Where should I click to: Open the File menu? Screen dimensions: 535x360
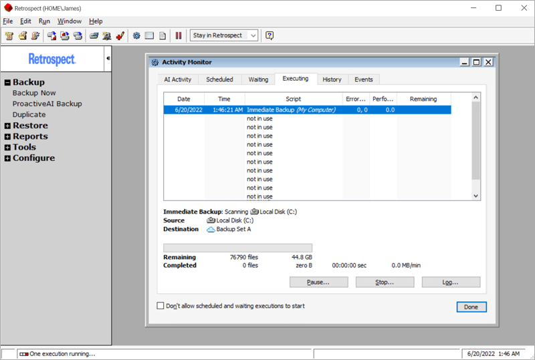pos(8,21)
